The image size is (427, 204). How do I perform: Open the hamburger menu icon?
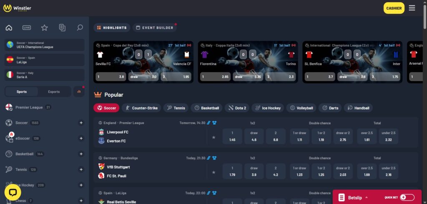click(412, 8)
